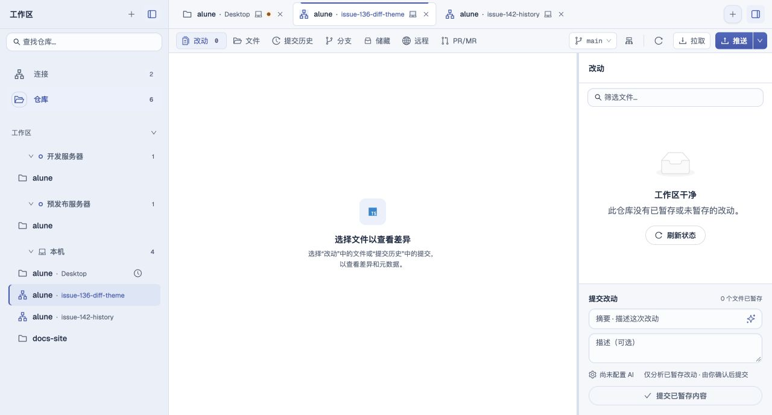Screen dimensions: 772x415
Task: Toggle the left sidebar panel icon
Action: pyautogui.click(x=152, y=14)
